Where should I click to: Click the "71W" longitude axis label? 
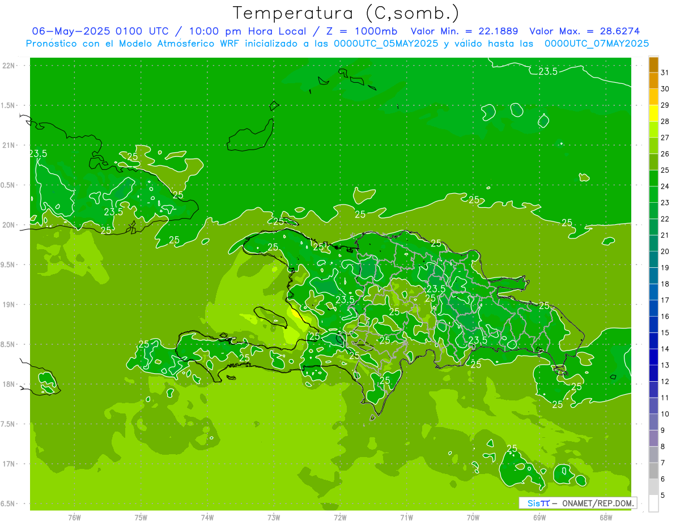pos(406,517)
